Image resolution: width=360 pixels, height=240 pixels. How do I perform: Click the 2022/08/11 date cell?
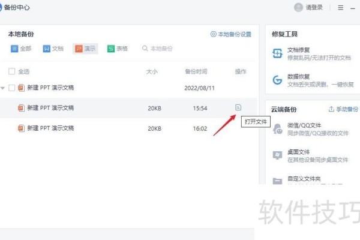click(199, 88)
